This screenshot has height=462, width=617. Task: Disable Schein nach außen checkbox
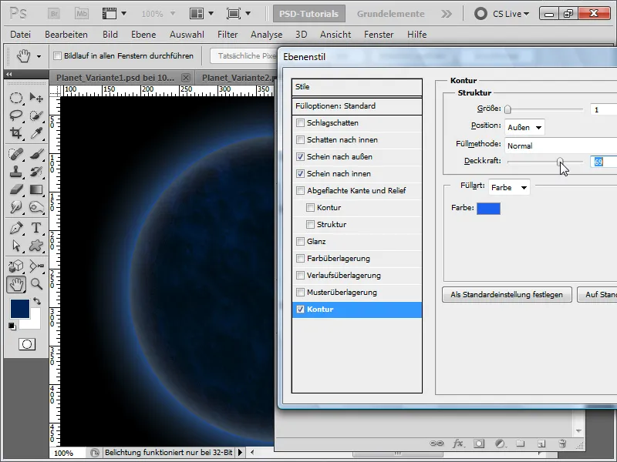(x=300, y=157)
